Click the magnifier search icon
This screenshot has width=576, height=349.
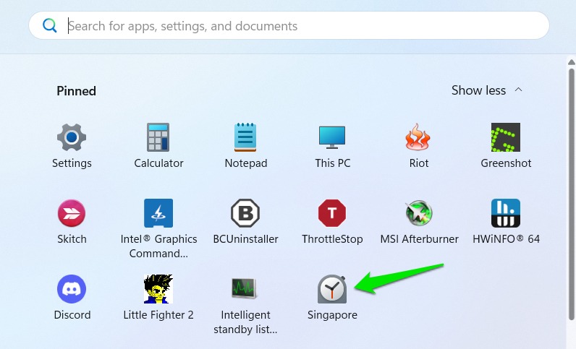[50, 25]
